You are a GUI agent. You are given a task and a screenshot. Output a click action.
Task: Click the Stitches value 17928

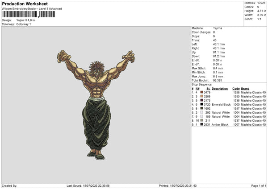(262, 3)
